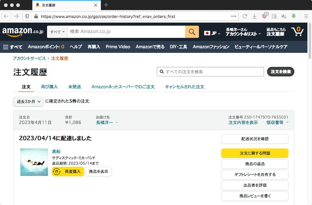This screenshot has height=205, width=312.
Task: Expand the 領収書等 dropdown
Action: point(277,123)
